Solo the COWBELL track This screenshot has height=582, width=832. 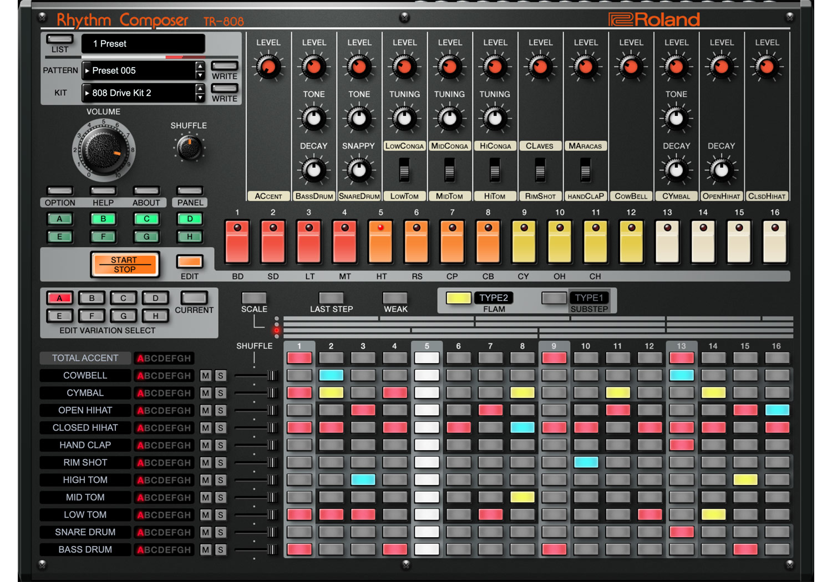tap(220, 376)
